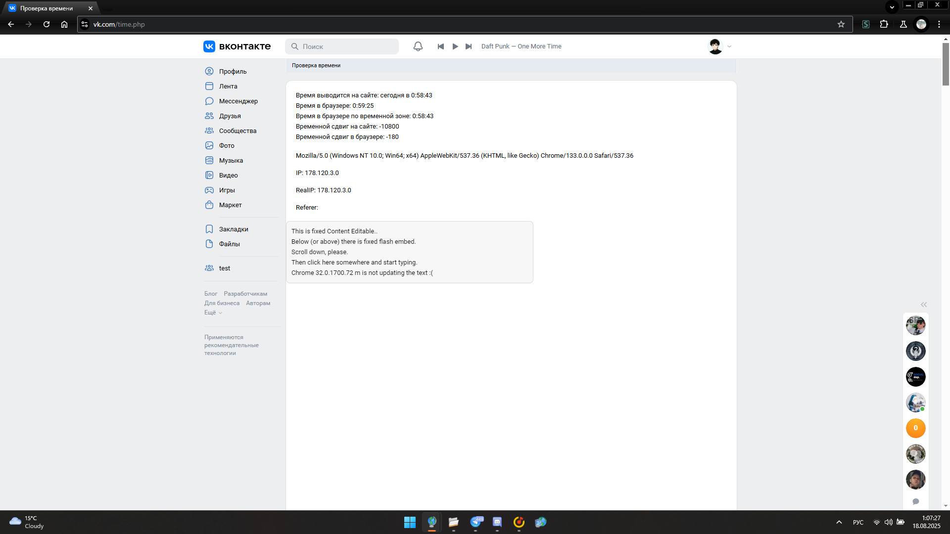Open the VK logo home link
The width and height of the screenshot is (950, 534).
click(237, 46)
